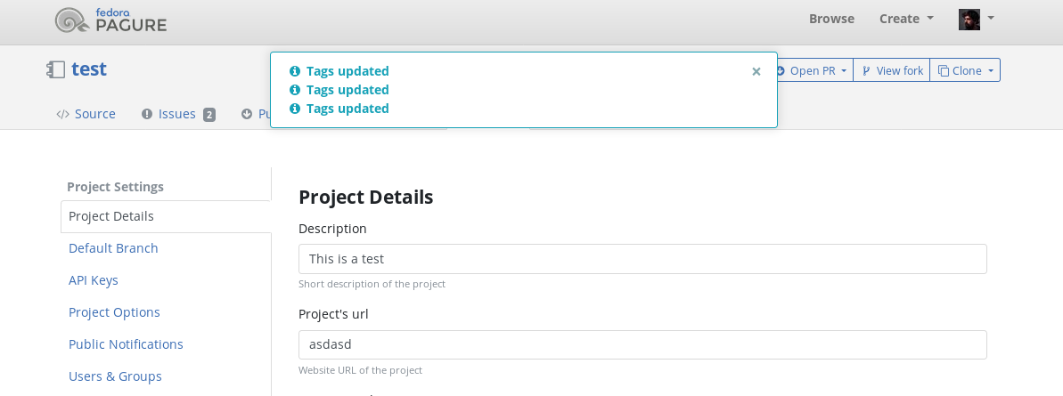Image resolution: width=1063 pixels, height=396 pixels.
Task: Open the Default Branch settings
Action: (113, 248)
